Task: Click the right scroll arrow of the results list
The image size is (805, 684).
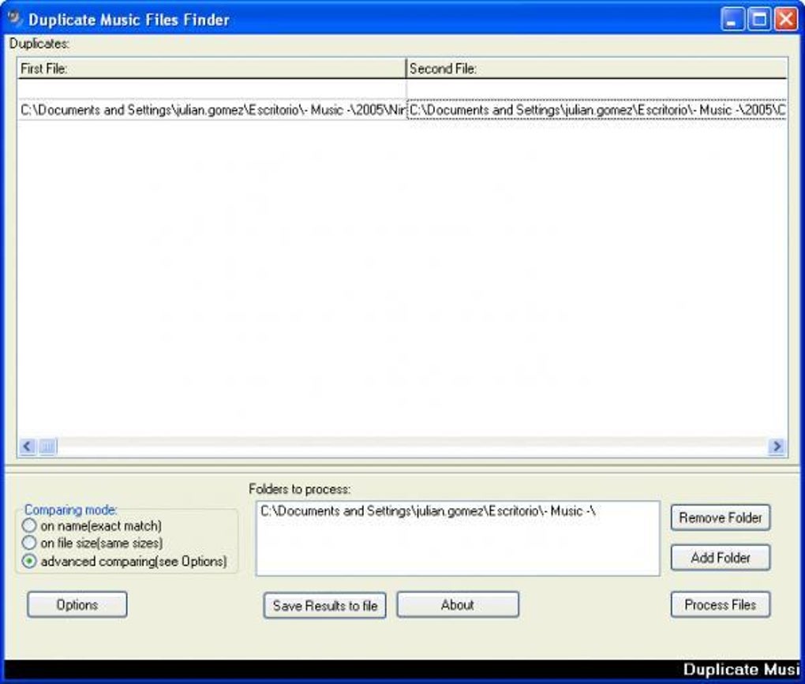Action: tap(777, 447)
